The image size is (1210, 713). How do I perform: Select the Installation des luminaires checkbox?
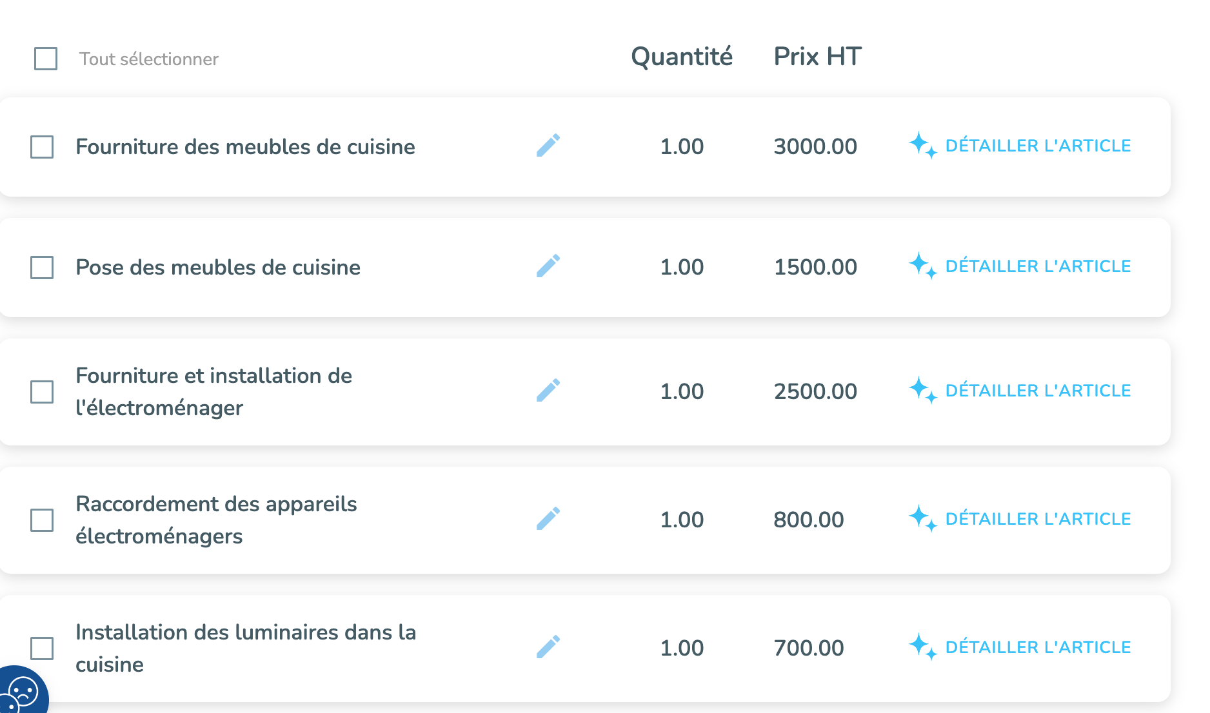tap(42, 649)
